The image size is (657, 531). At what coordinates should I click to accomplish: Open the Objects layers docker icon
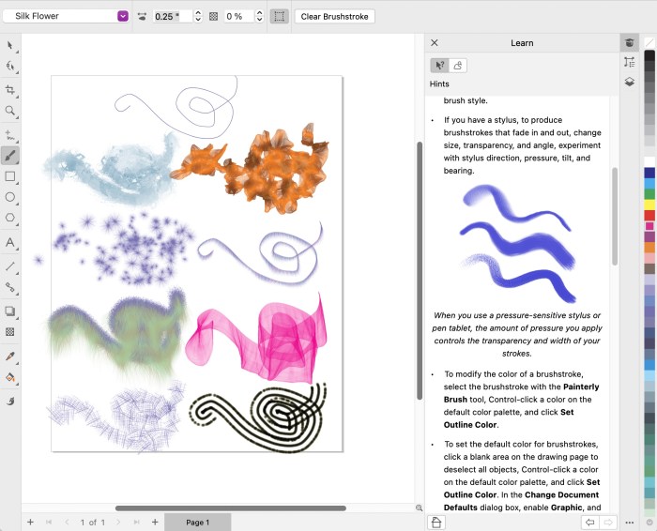tap(630, 82)
